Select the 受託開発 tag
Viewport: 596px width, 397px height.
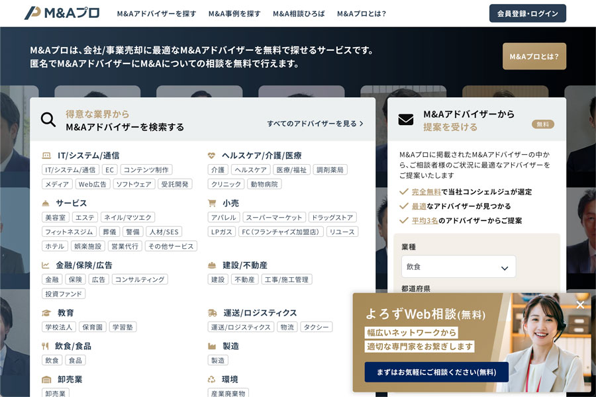click(x=175, y=184)
